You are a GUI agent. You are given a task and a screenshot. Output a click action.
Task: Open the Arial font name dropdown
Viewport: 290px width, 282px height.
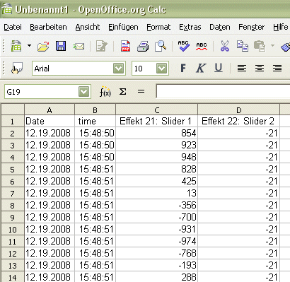pyautogui.click(x=118, y=69)
